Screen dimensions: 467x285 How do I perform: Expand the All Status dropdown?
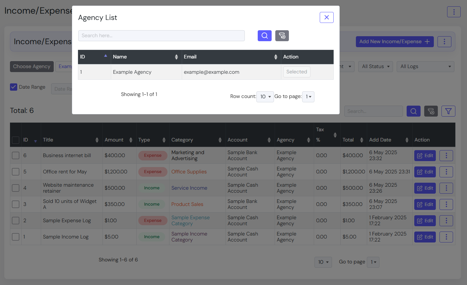375,66
